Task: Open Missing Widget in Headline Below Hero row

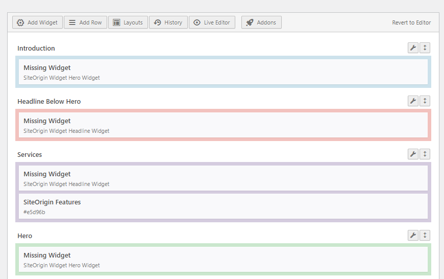Action: click(223, 125)
